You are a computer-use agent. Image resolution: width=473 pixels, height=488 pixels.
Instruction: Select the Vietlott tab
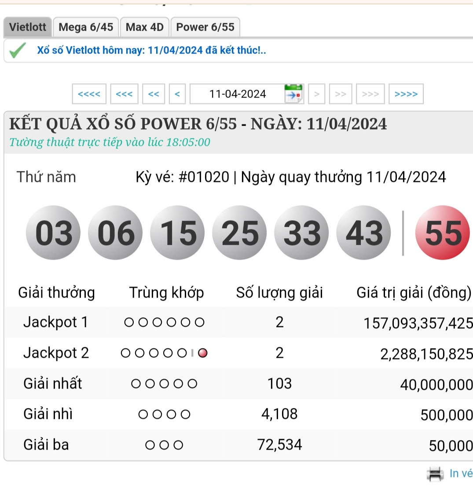click(27, 27)
